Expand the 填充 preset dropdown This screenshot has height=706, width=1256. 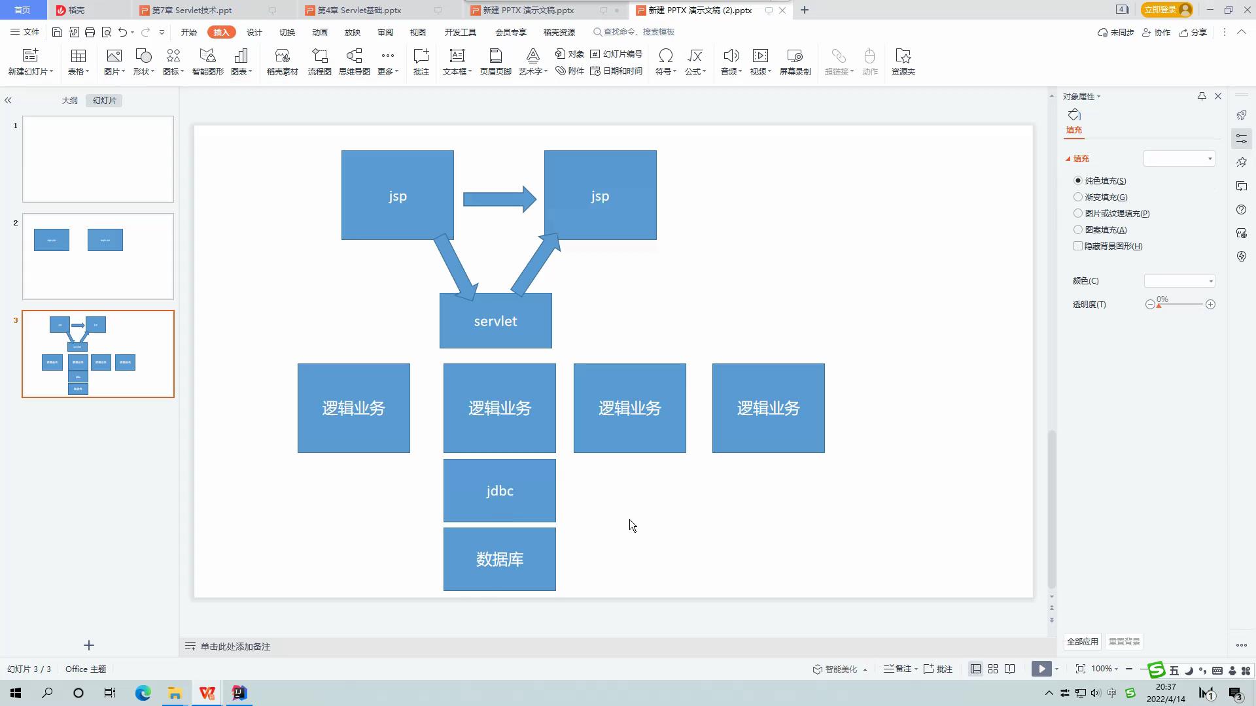(1179, 159)
